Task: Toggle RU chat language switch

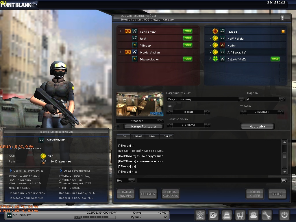Action: click(x=284, y=180)
